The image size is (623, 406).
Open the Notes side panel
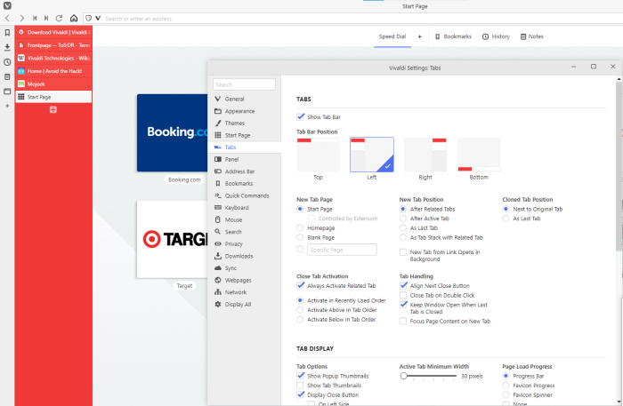tap(7, 76)
